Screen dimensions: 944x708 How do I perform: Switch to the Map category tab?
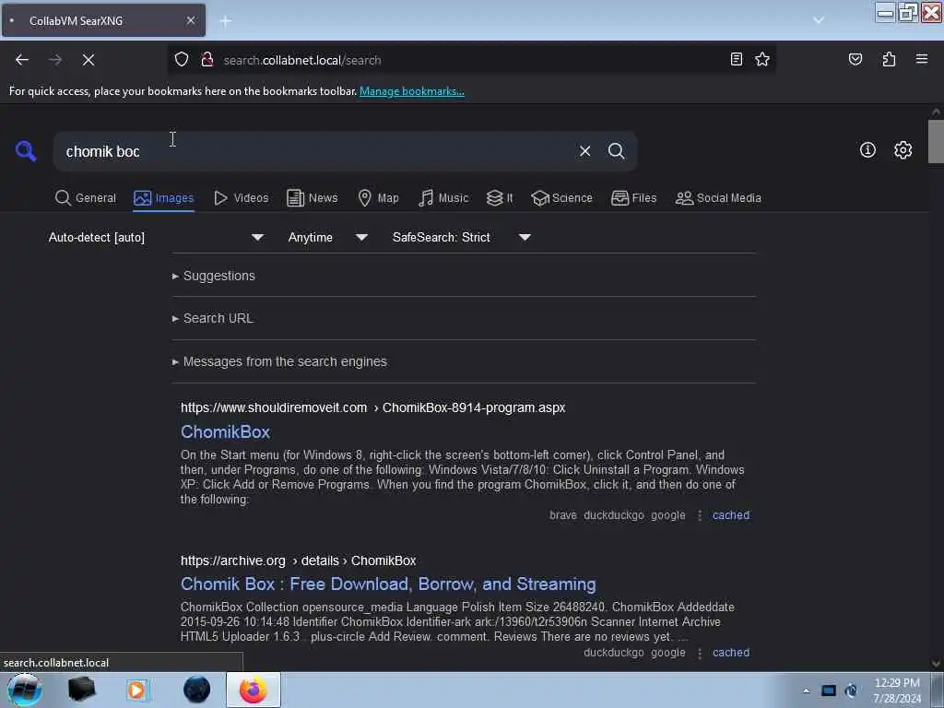coord(378,198)
